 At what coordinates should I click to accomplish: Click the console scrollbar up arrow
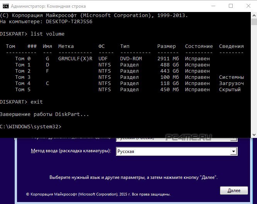pyautogui.click(x=254, y=15)
